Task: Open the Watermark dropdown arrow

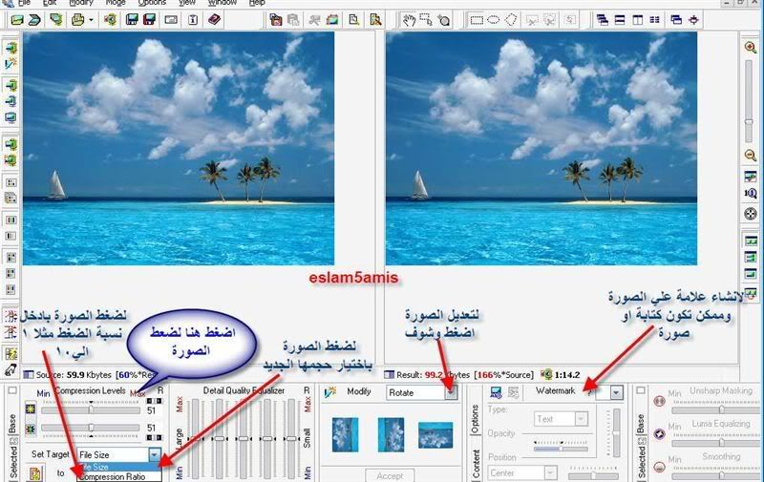Action: [616, 392]
